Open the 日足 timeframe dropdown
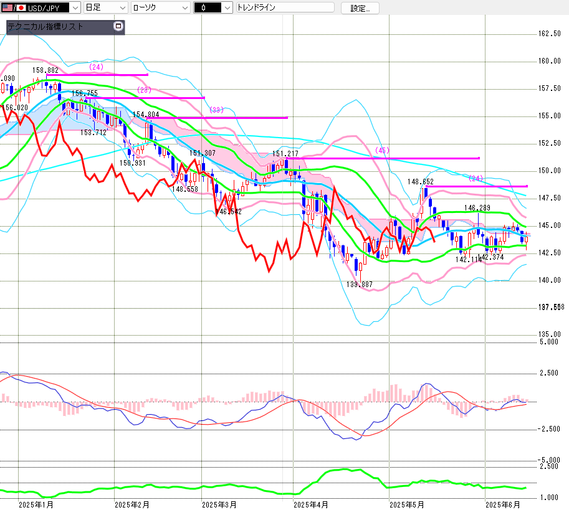The image size is (569, 510). coord(105,7)
